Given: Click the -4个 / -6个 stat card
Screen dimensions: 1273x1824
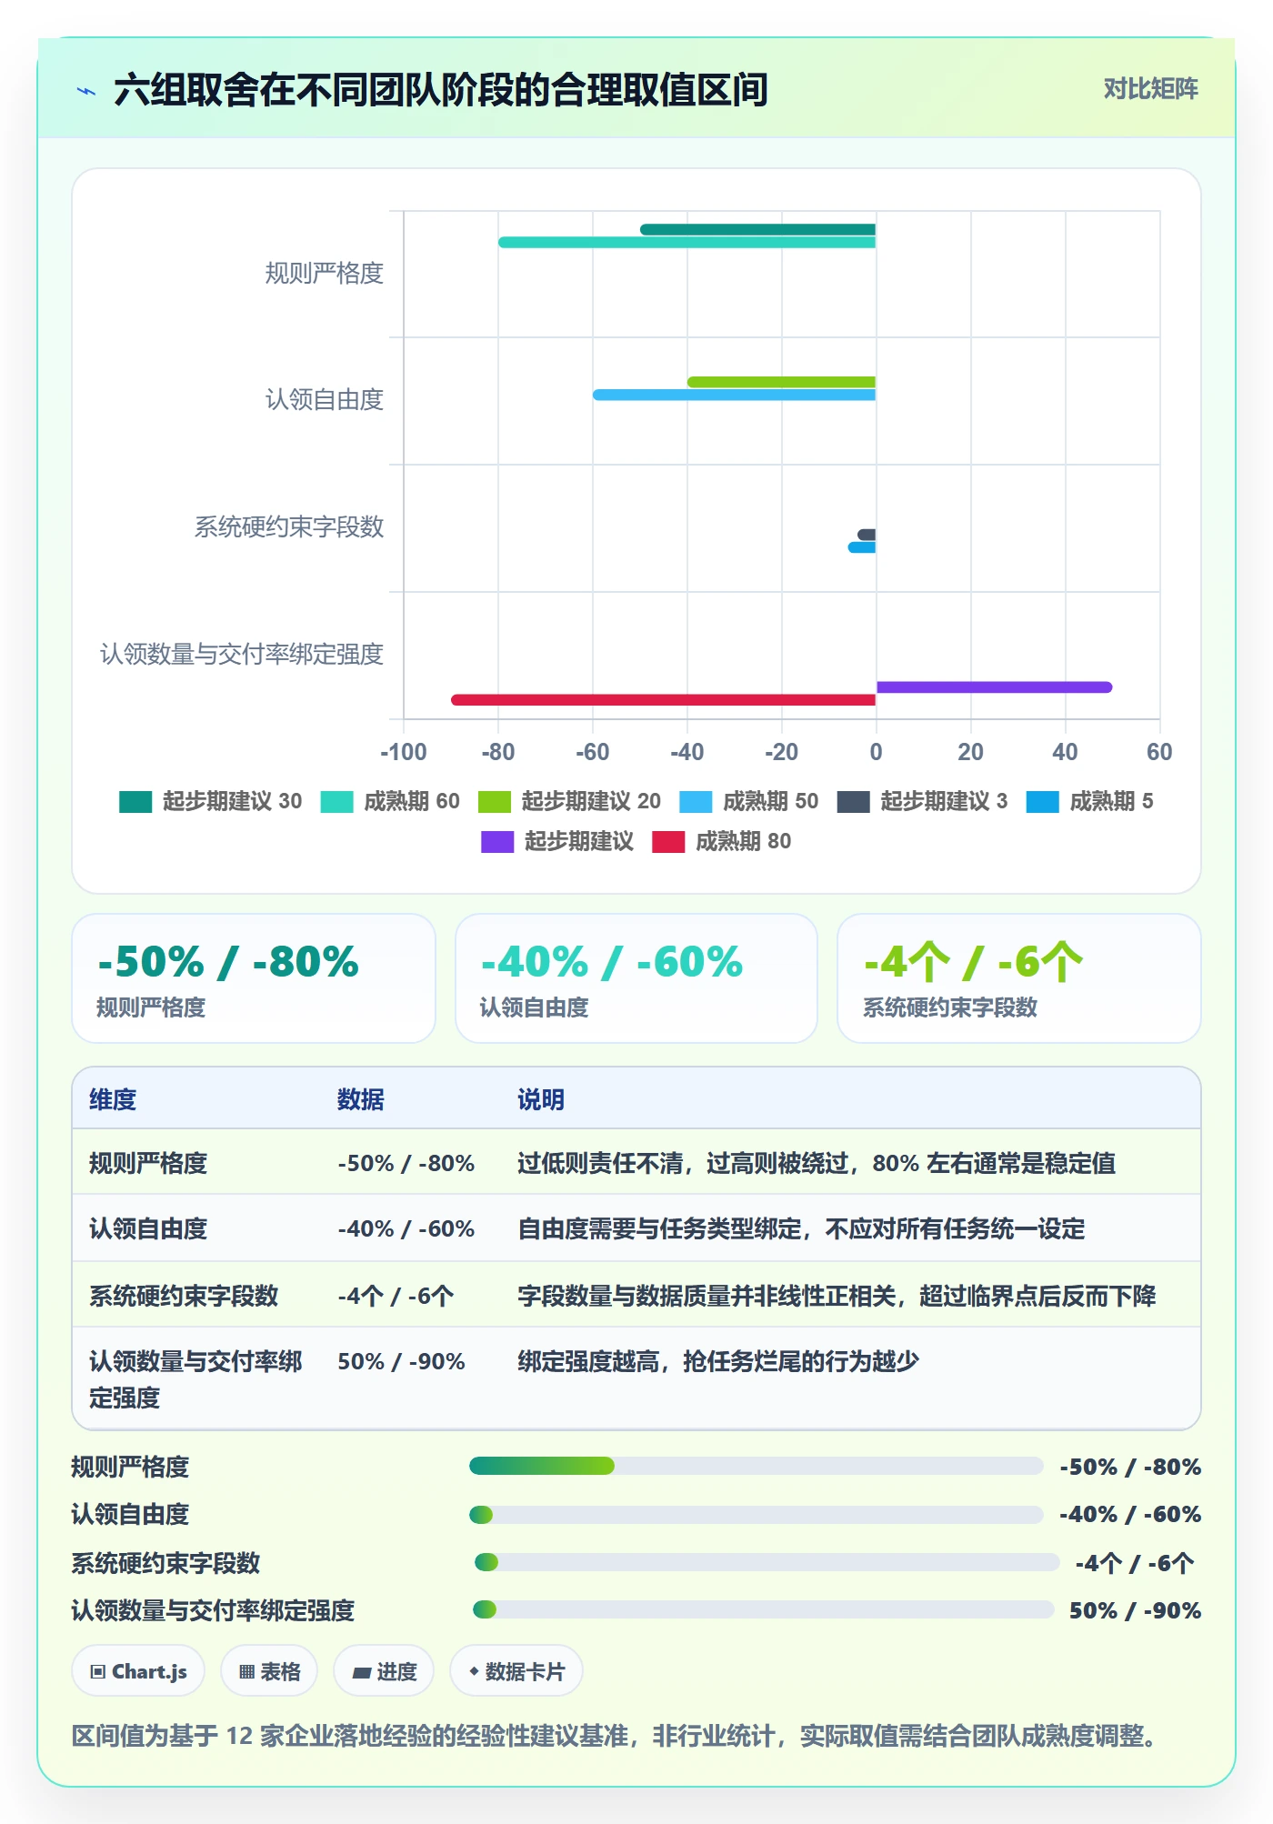Looking at the screenshot, I should 1019,978.
